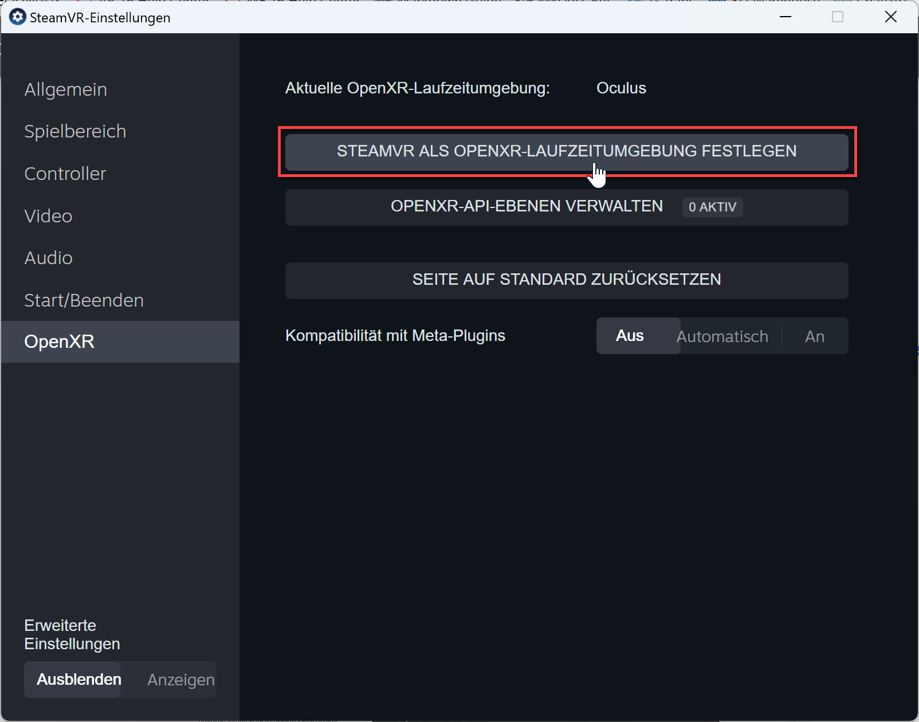Screen dimensions: 919x722
Task: Set SteamVR as OpenXR runtime
Action: tap(567, 152)
